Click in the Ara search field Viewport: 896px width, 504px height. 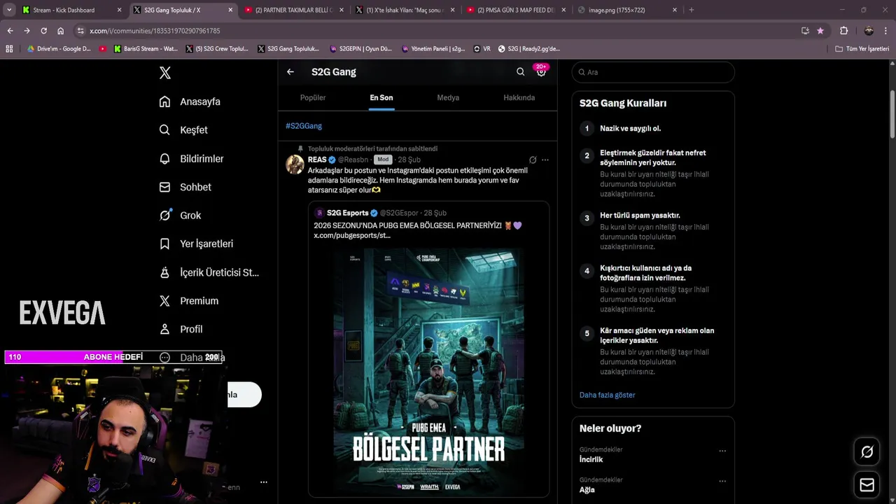653,72
